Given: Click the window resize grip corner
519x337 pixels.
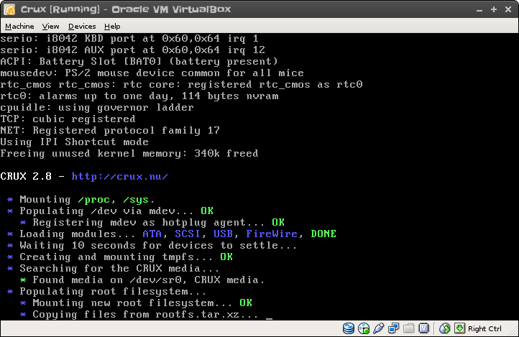Looking at the screenshot, I should (515, 333).
